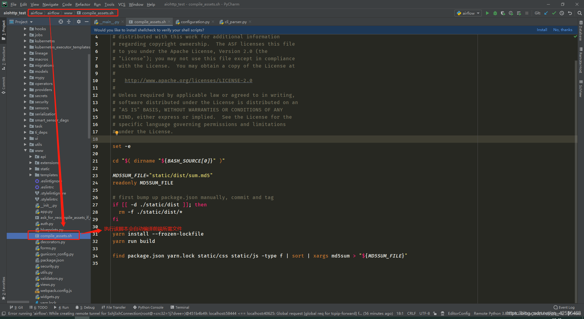This screenshot has height=319, width=584.
Task: Click the 18:1 cursor position indicator
Action: 400,313
